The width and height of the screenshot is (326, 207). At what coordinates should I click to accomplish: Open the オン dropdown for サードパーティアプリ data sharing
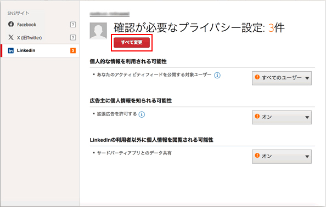[282, 157]
